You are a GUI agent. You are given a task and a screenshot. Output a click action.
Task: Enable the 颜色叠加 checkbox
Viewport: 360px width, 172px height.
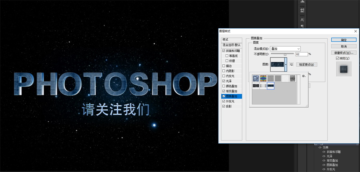click(x=224, y=86)
